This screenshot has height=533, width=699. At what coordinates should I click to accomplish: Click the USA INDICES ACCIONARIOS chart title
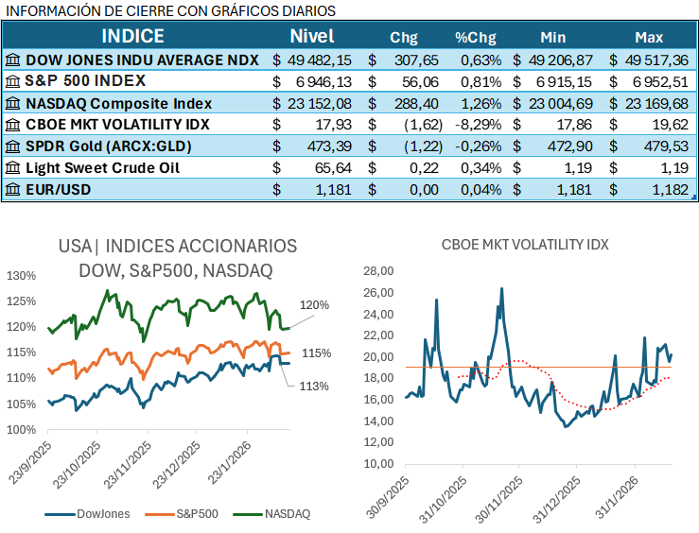[177, 258]
